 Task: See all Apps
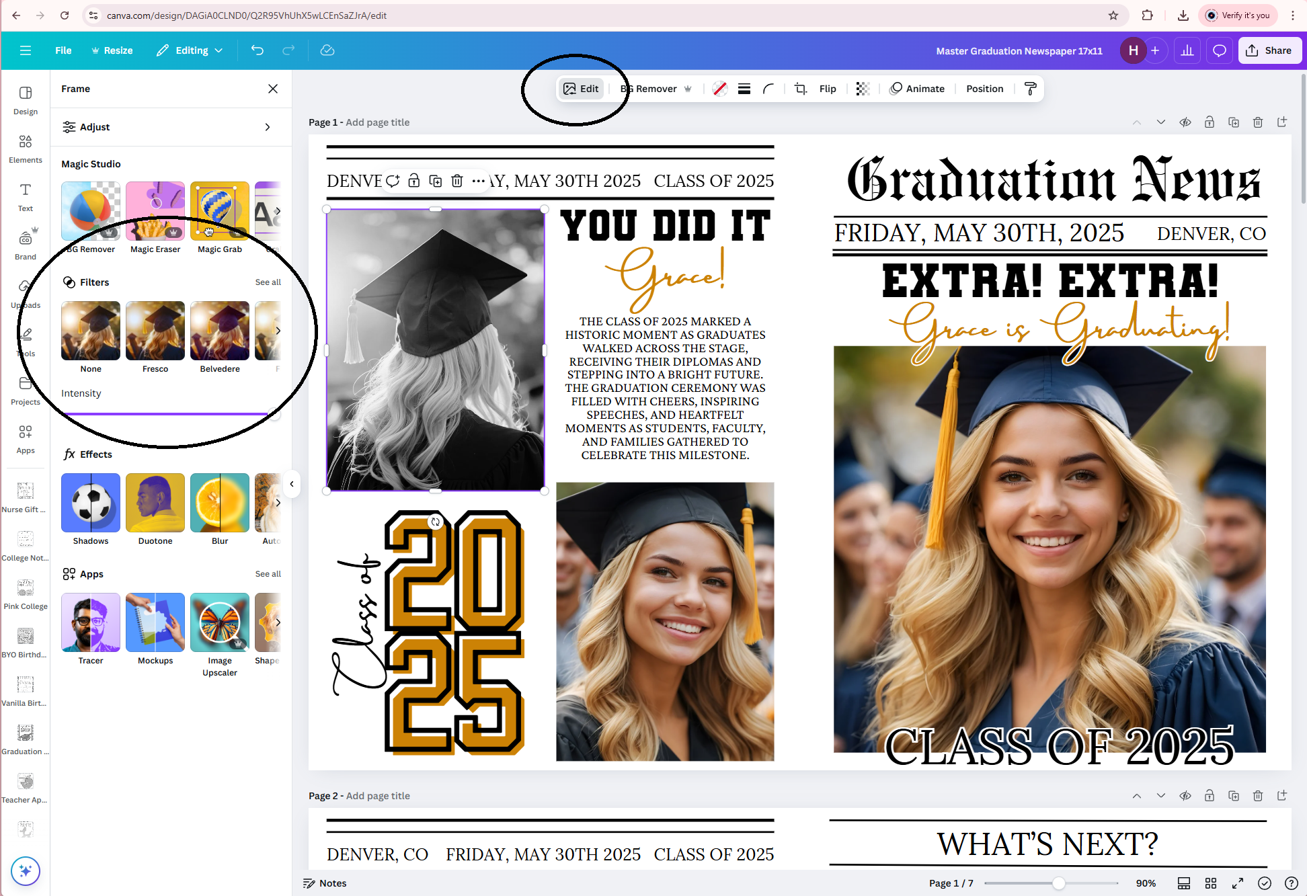pyautogui.click(x=268, y=574)
